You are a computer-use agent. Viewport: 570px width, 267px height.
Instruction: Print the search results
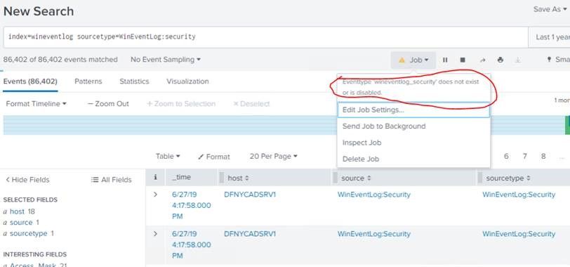pyautogui.click(x=501, y=60)
